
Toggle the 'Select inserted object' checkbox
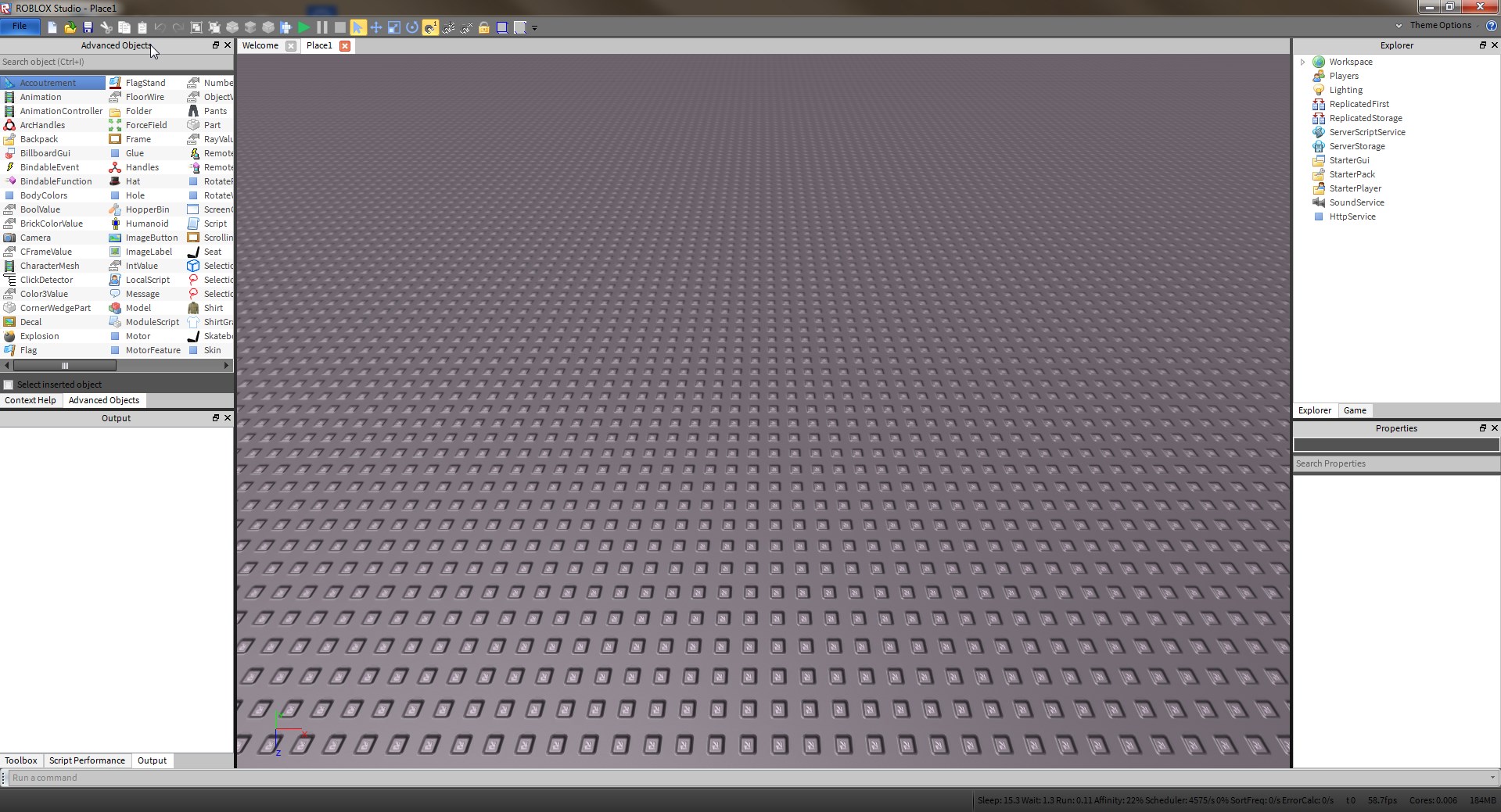pyautogui.click(x=9, y=385)
